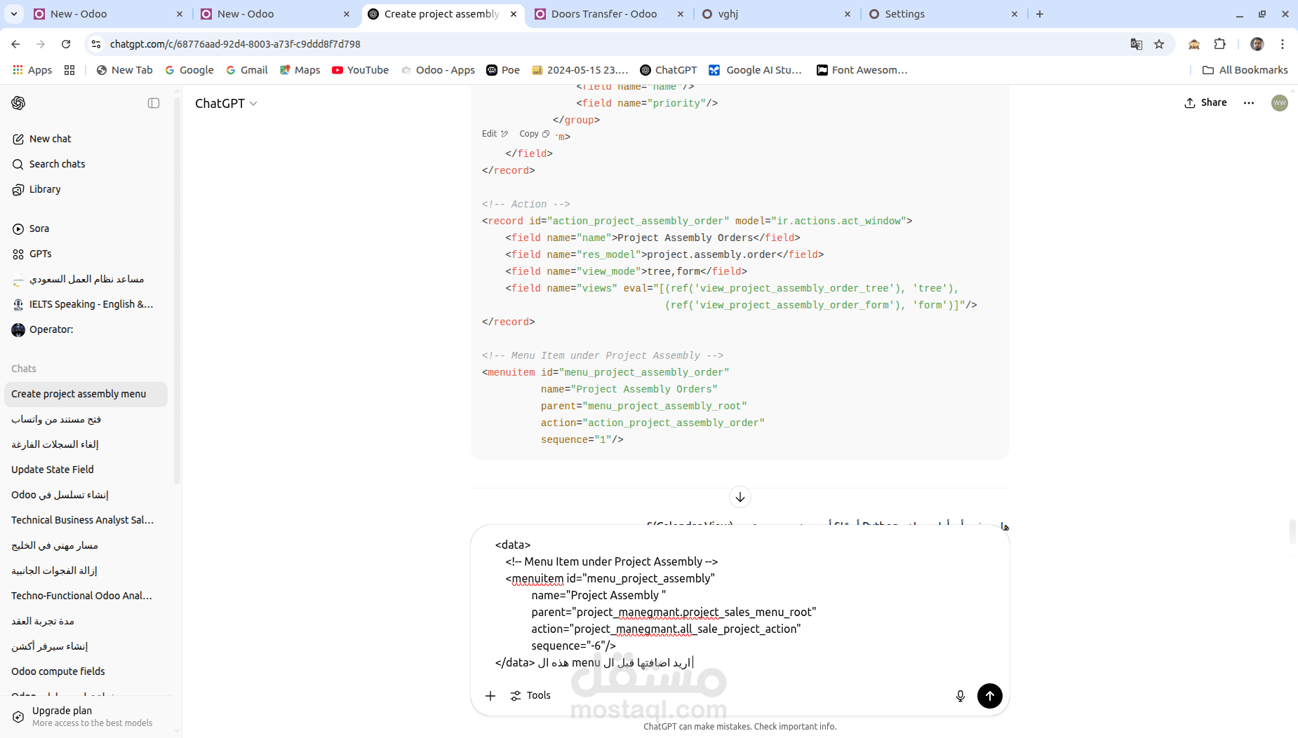Image resolution: width=1298 pixels, height=738 pixels.
Task: Toggle the sidebar collapse icon
Action: (x=154, y=103)
